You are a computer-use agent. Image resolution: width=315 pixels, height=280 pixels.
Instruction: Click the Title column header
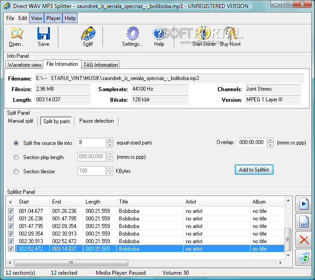pos(149,202)
